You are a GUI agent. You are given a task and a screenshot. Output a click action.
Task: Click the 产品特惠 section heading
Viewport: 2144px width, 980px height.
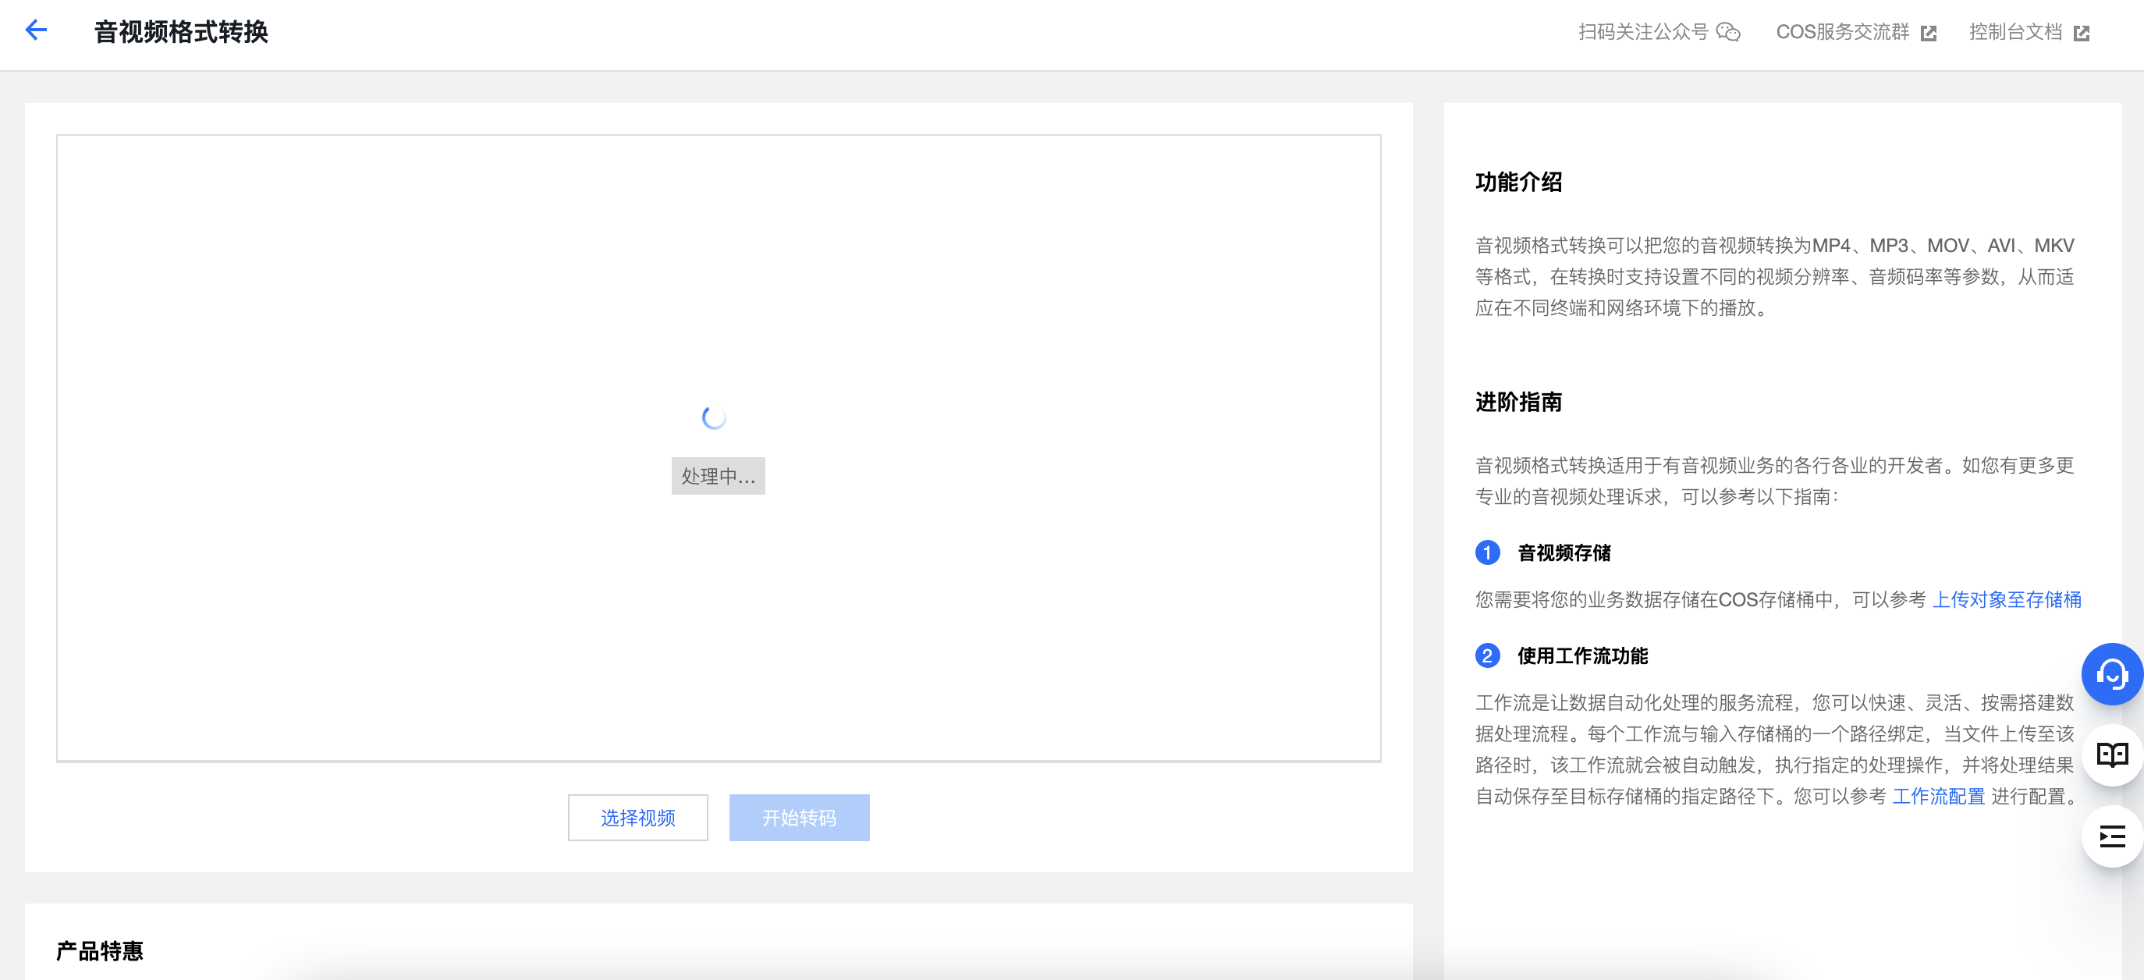pyautogui.click(x=100, y=950)
